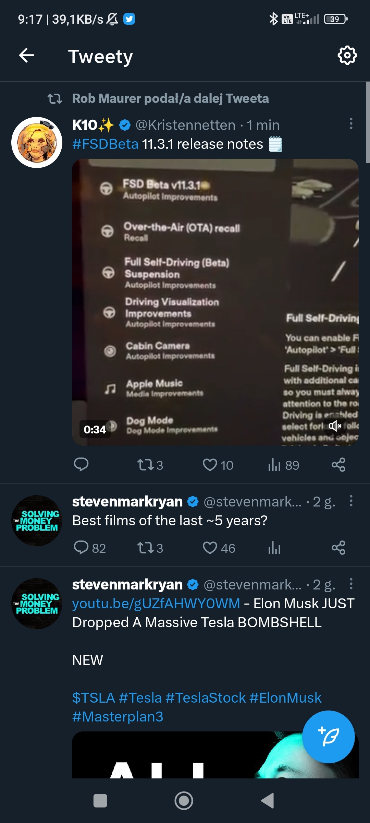This screenshot has height=823, width=370.
Task: Open settings via the gear icon
Action: click(x=347, y=55)
